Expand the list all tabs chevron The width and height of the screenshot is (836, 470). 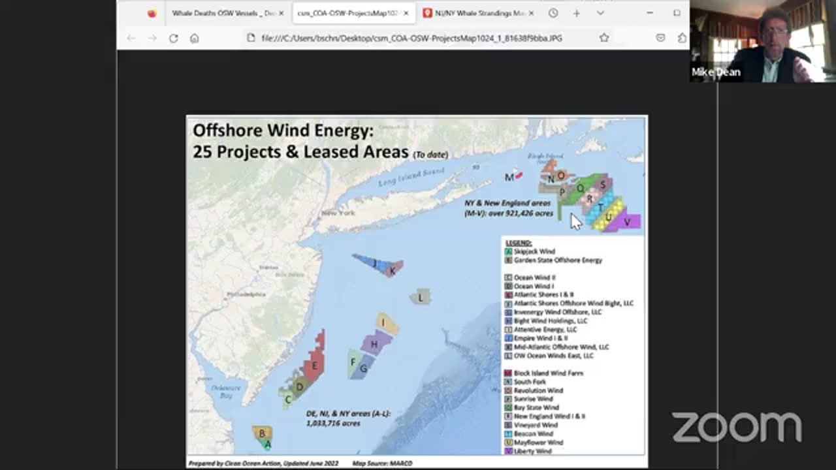(600, 13)
